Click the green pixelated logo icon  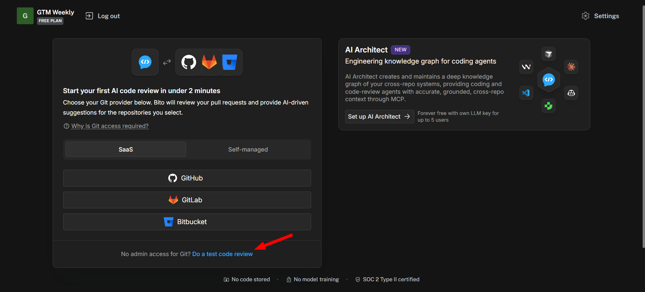tap(548, 106)
